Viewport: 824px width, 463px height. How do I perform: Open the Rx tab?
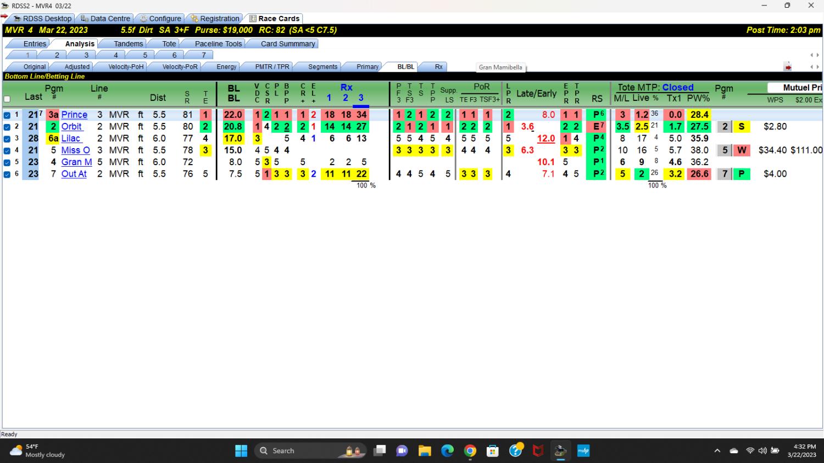click(438, 67)
